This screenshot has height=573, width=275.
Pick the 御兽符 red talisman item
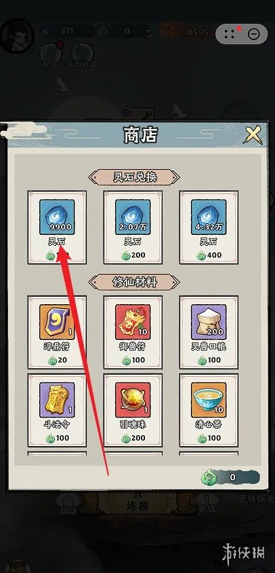[133, 332]
